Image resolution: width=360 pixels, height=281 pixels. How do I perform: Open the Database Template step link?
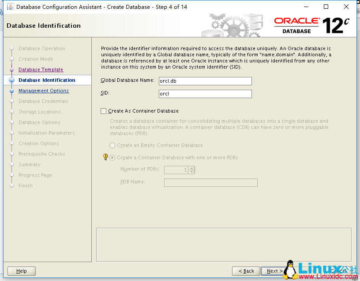click(41, 69)
